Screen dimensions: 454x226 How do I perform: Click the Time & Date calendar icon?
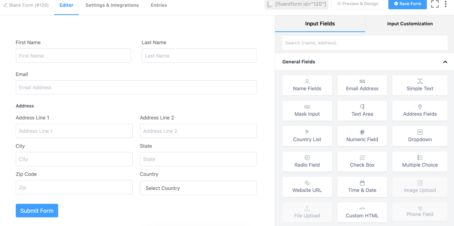click(x=362, y=183)
